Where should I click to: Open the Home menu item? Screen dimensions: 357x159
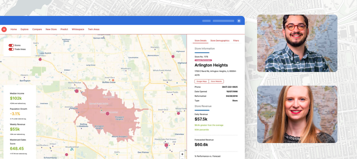[x=14, y=29]
